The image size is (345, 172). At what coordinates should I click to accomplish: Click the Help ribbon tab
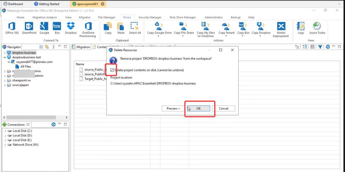251,18
